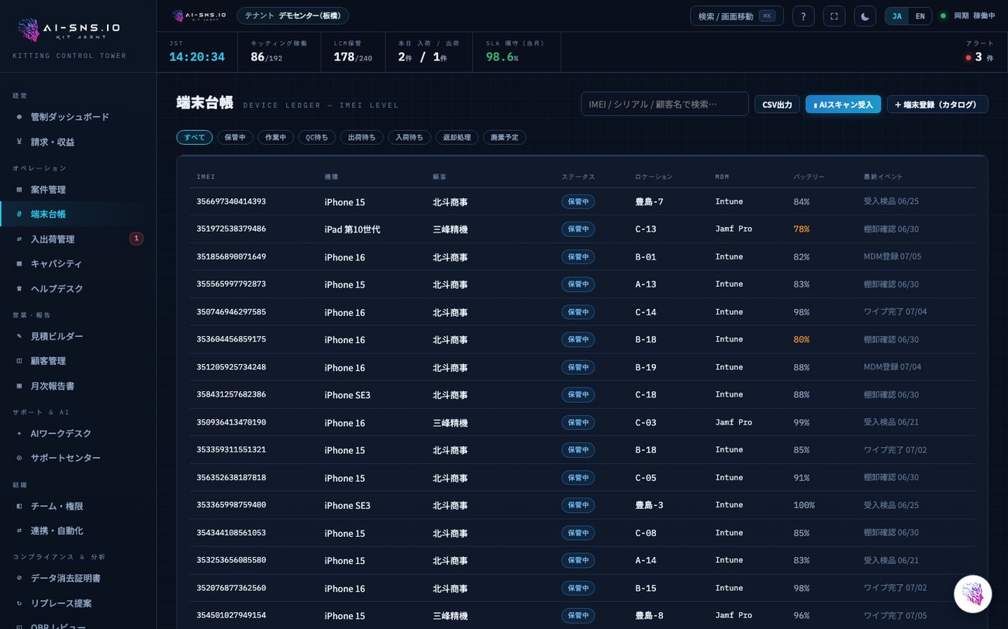Viewport: 1008px width, 629px height.
Task: Toggle fullscreen with the expand icon
Action: pos(834,16)
